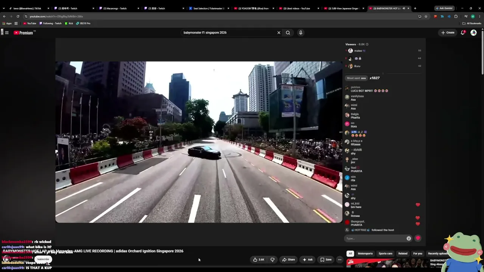Mute the BABYMONSTER tab audio icon
This screenshot has width=484, height=272.
point(404,8)
